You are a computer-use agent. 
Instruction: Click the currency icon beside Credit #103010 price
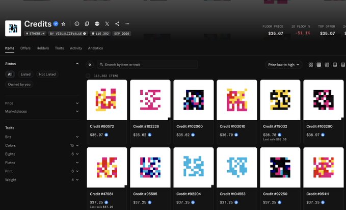click(236, 135)
